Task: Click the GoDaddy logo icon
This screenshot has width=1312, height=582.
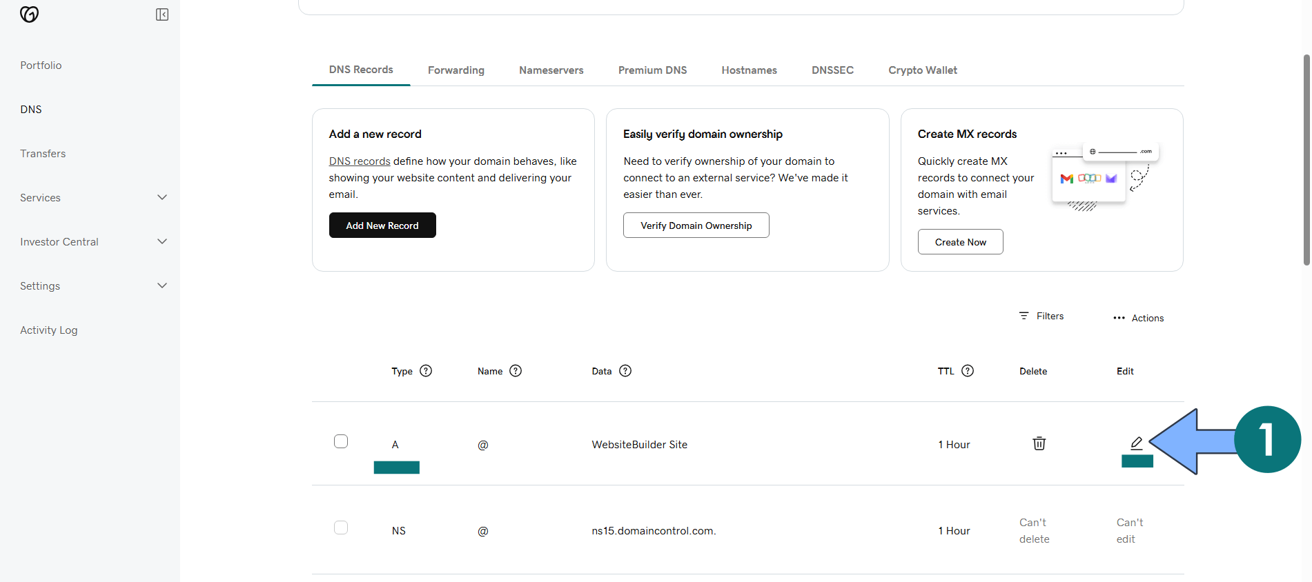Action: (29, 14)
